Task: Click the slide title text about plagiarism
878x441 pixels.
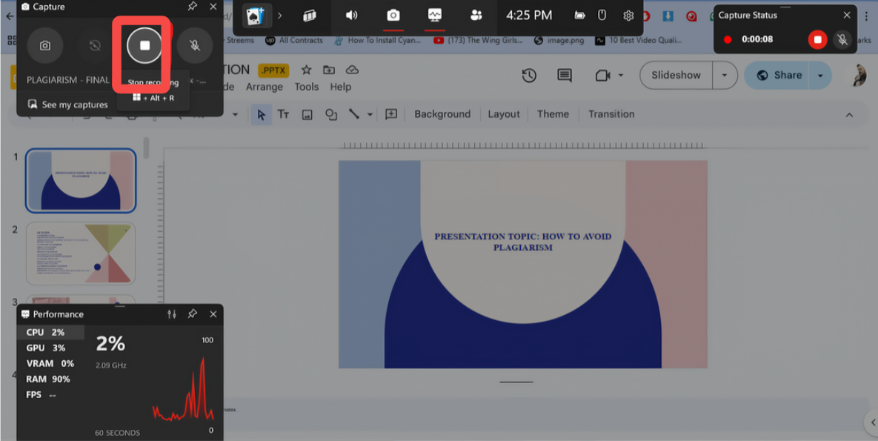Action: coord(522,242)
